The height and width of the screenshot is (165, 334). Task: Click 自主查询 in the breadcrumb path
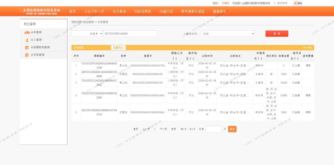[x=89, y=22]
